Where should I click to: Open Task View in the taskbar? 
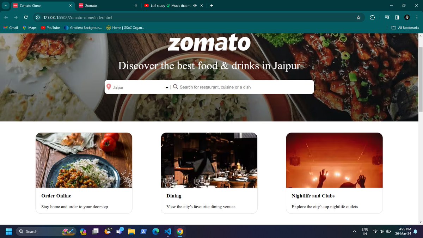(x=96, y=231)
